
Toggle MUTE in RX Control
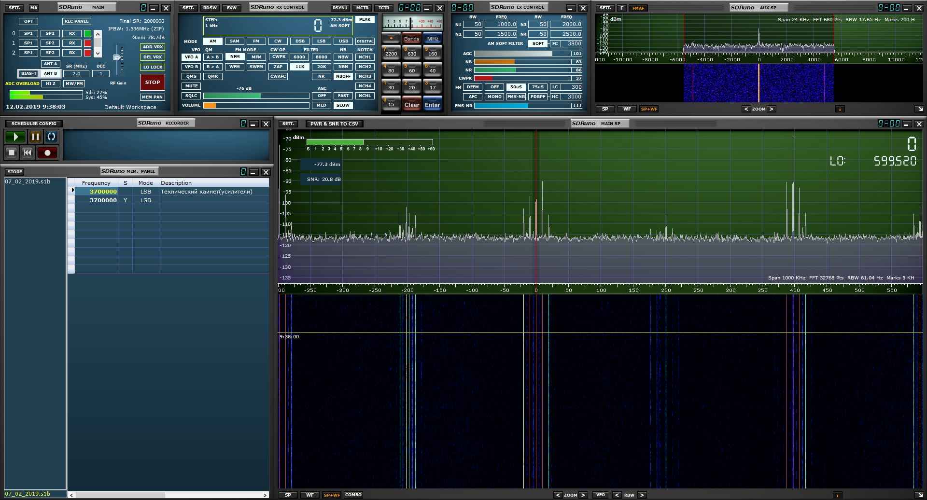click(192, 86)
